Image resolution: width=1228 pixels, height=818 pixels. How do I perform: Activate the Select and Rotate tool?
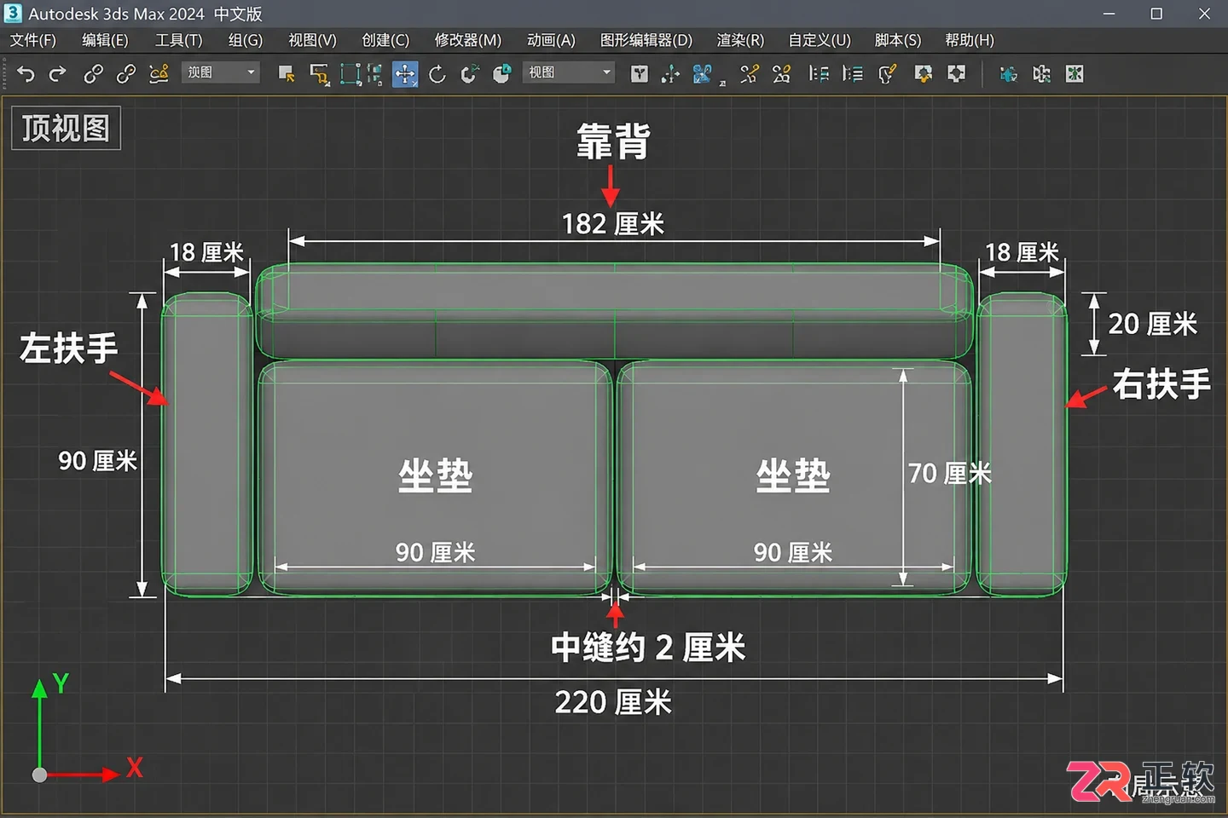pos(437,74)
